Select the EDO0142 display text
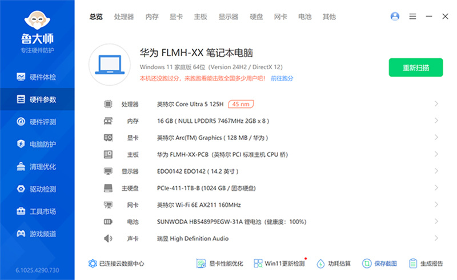The image size is (457, 280). coord(198,171)
